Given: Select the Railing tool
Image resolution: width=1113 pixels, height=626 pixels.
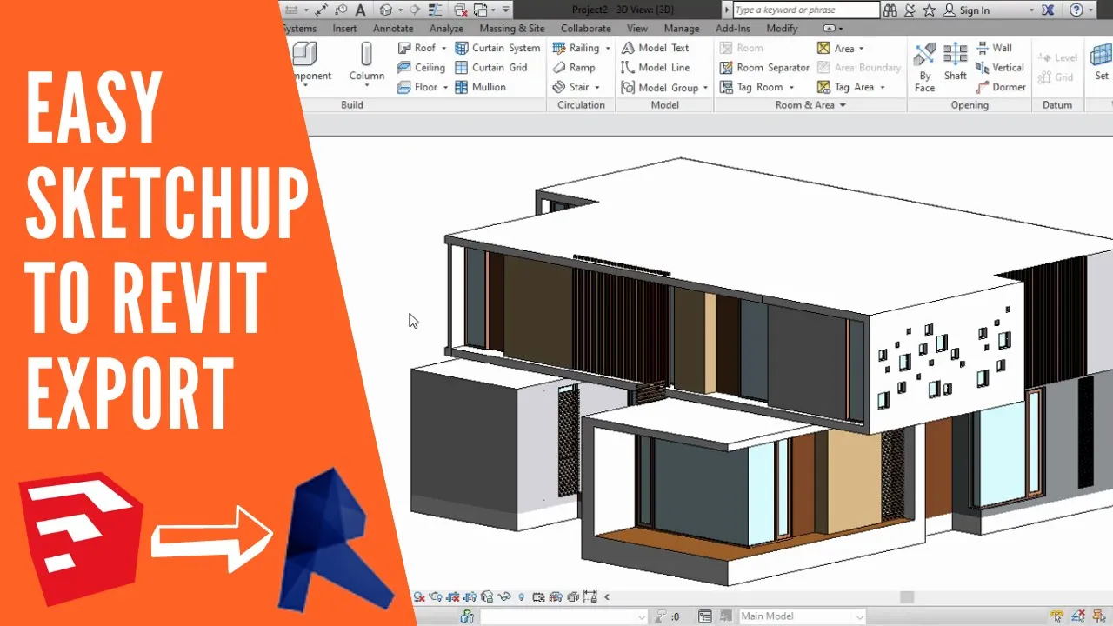Looking at the screenshot, I should tap(576, 48).
